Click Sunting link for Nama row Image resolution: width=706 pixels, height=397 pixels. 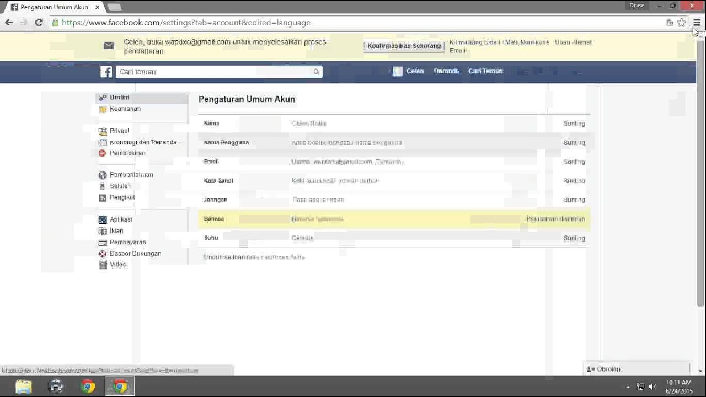click(574, 124)
